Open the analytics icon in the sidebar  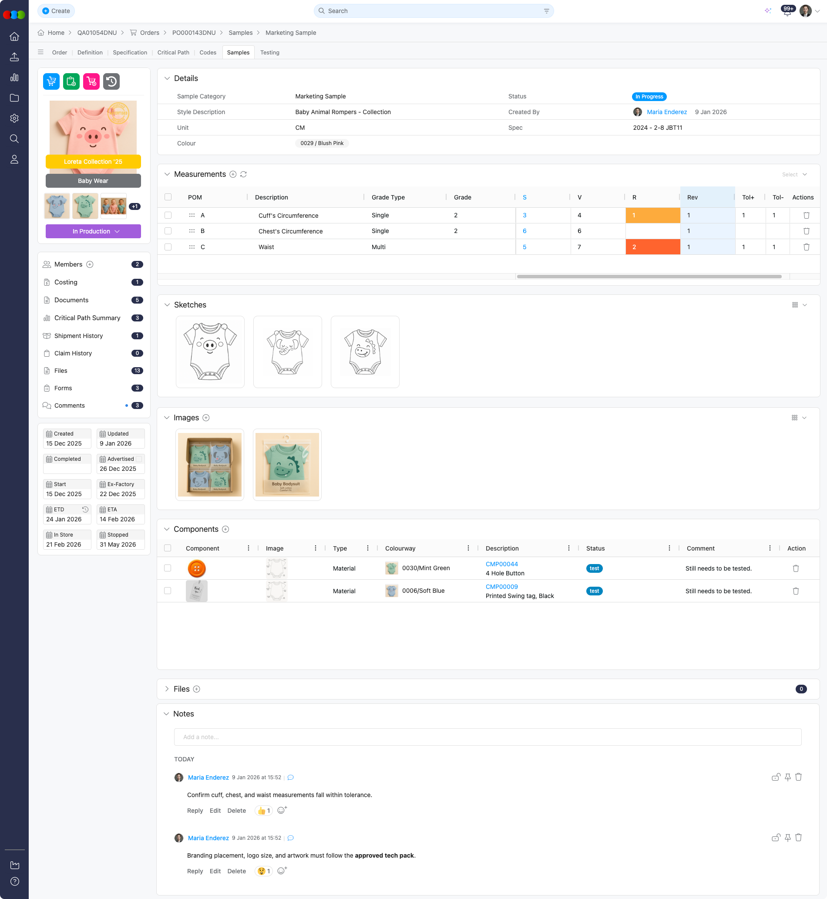(x=14, y=77)
